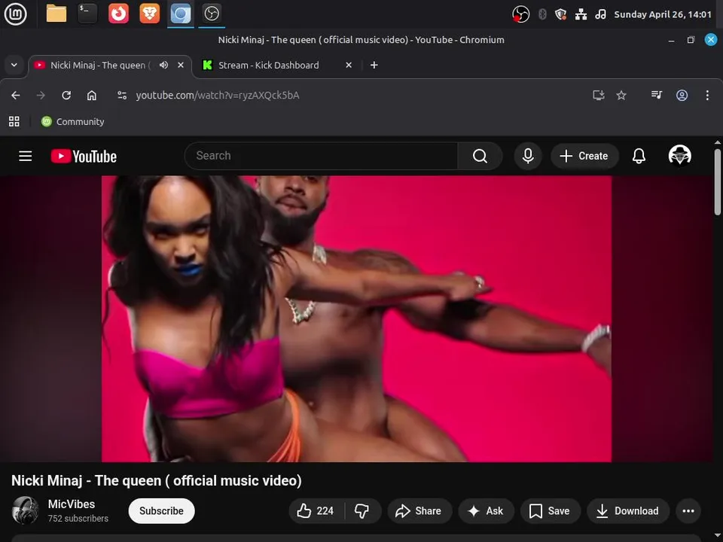Open the MicVibes channel avatar
This screenshot has width=723, height=542.
[26, 510]
